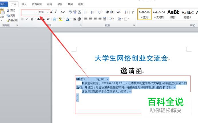Image resolution: width=198 pixels, height=123 pixels.
Task: Click the Shading paint bucket icon
Action: [119, 19]
